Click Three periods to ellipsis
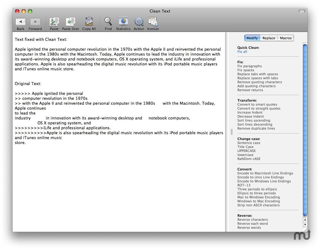 pos(257,189)
